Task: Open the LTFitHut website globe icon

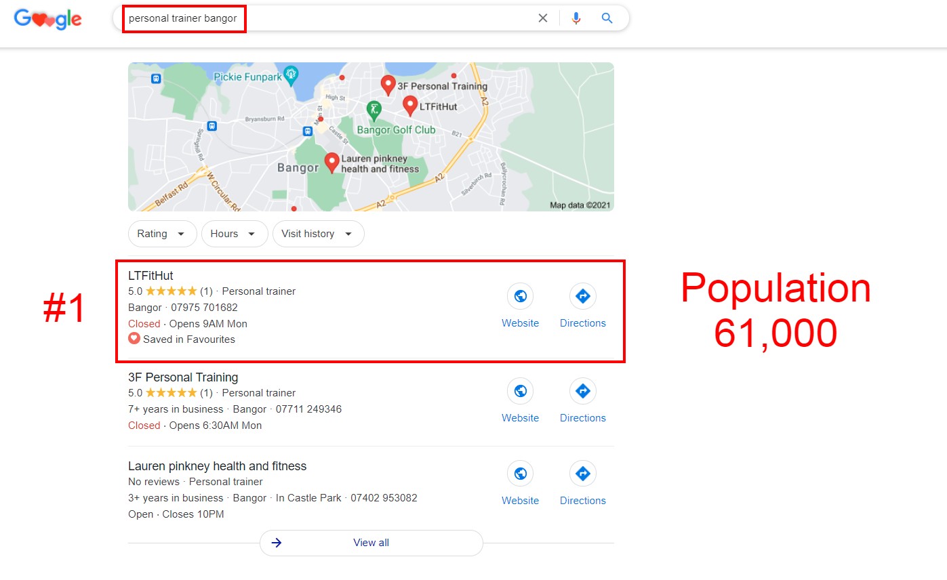Action: [x=521, y=296]
